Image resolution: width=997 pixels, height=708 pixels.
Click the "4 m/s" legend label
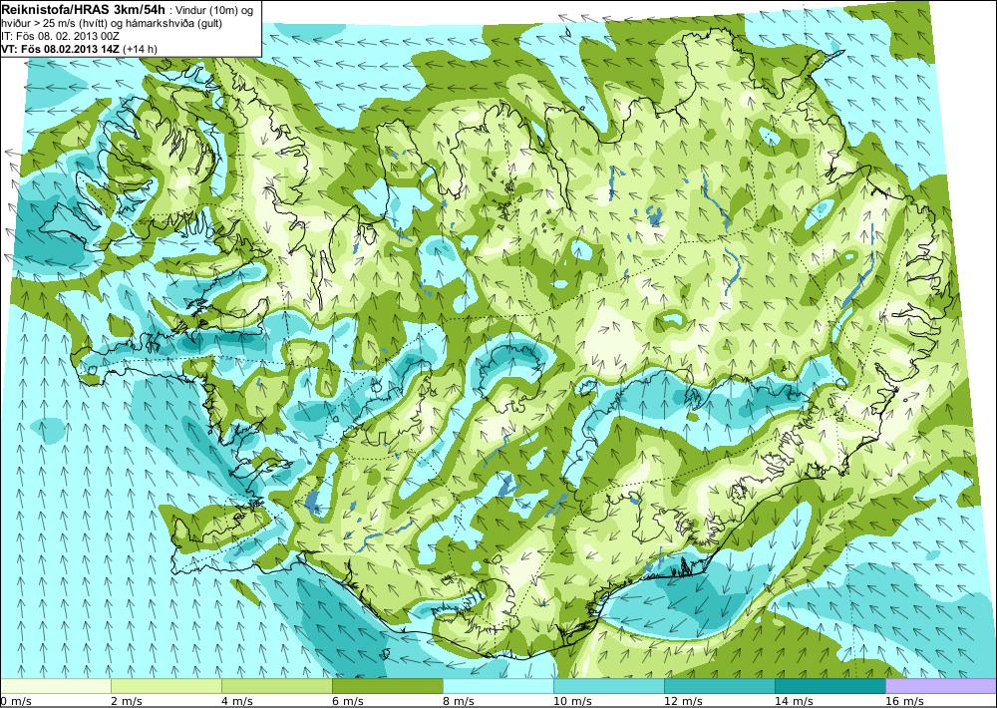click(236, 701)
